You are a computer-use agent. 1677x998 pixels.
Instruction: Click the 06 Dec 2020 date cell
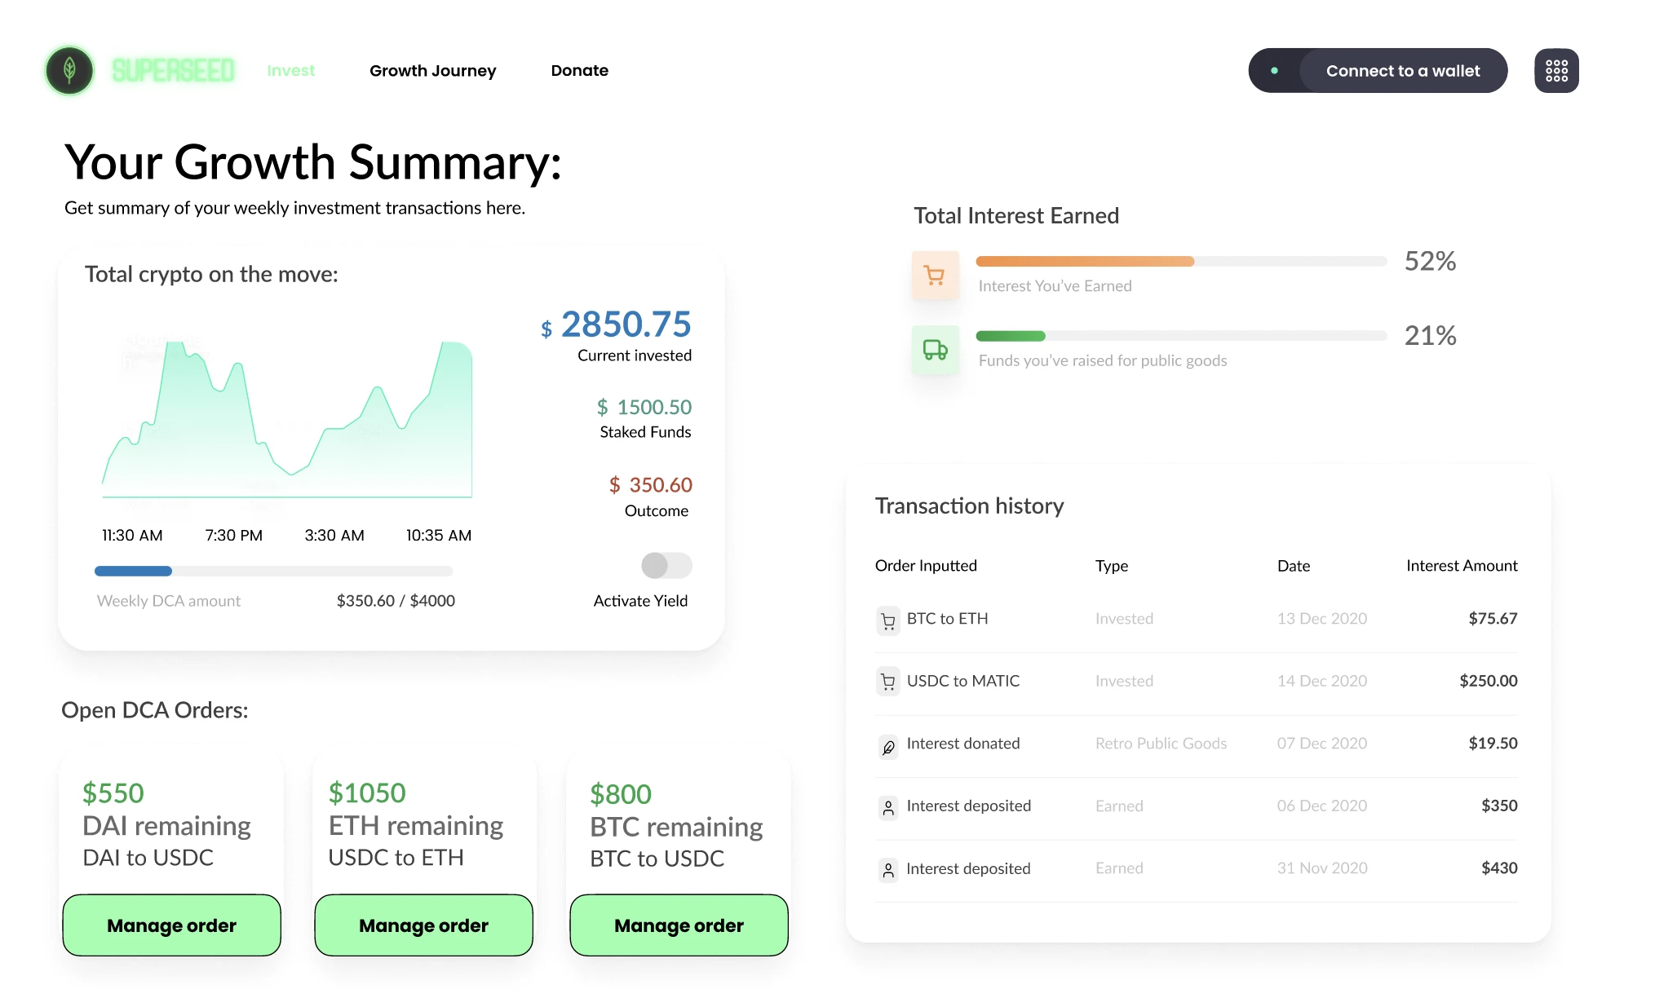point(1322,806)
